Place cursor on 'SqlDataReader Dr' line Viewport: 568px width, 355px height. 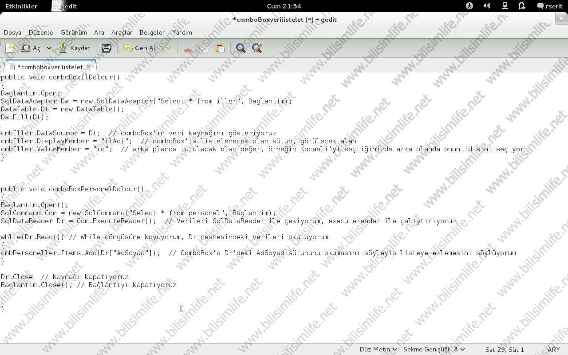pyautogui.click(x=229, y=221)
